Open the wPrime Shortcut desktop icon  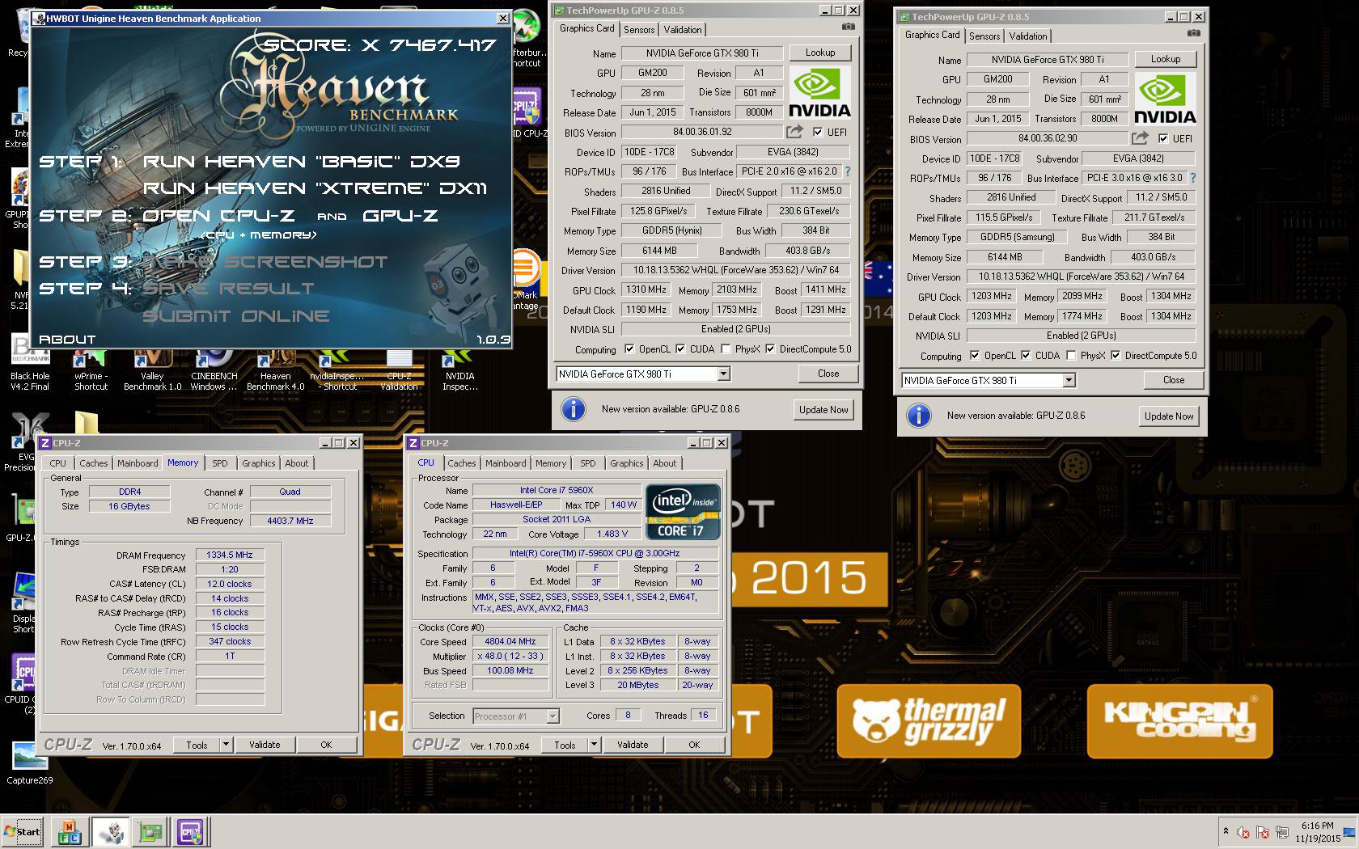pyautogui.click(x=91, y=370)
